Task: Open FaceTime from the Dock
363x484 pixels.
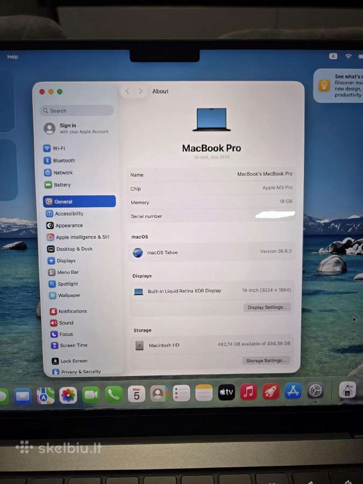Action: point(91,395)
